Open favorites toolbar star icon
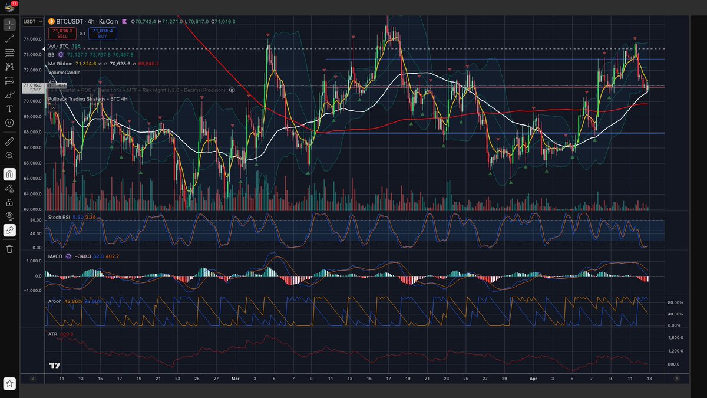707x398 pixels. (9, 384)
